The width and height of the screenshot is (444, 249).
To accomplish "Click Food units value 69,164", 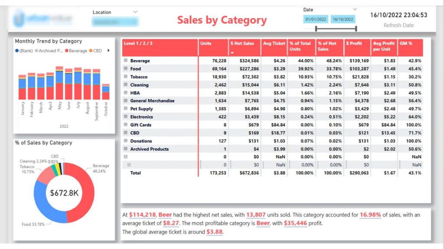I will tap(219, 68).
